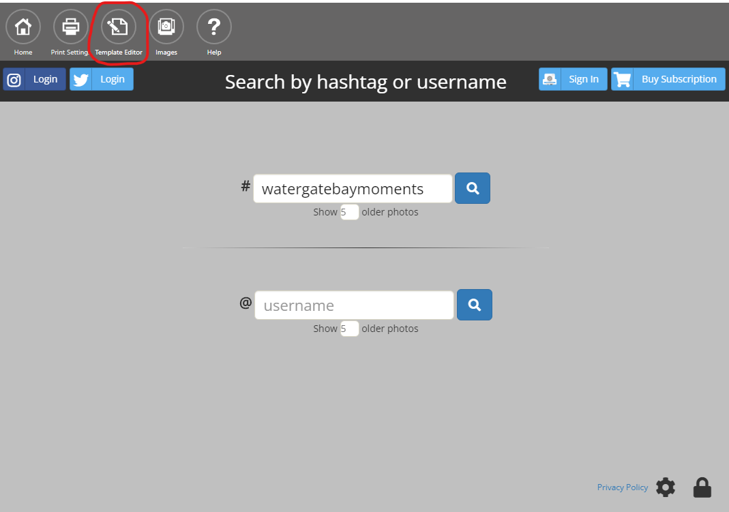
Task: Search the username with magnifier button
Action: click(x=474, y=305)
